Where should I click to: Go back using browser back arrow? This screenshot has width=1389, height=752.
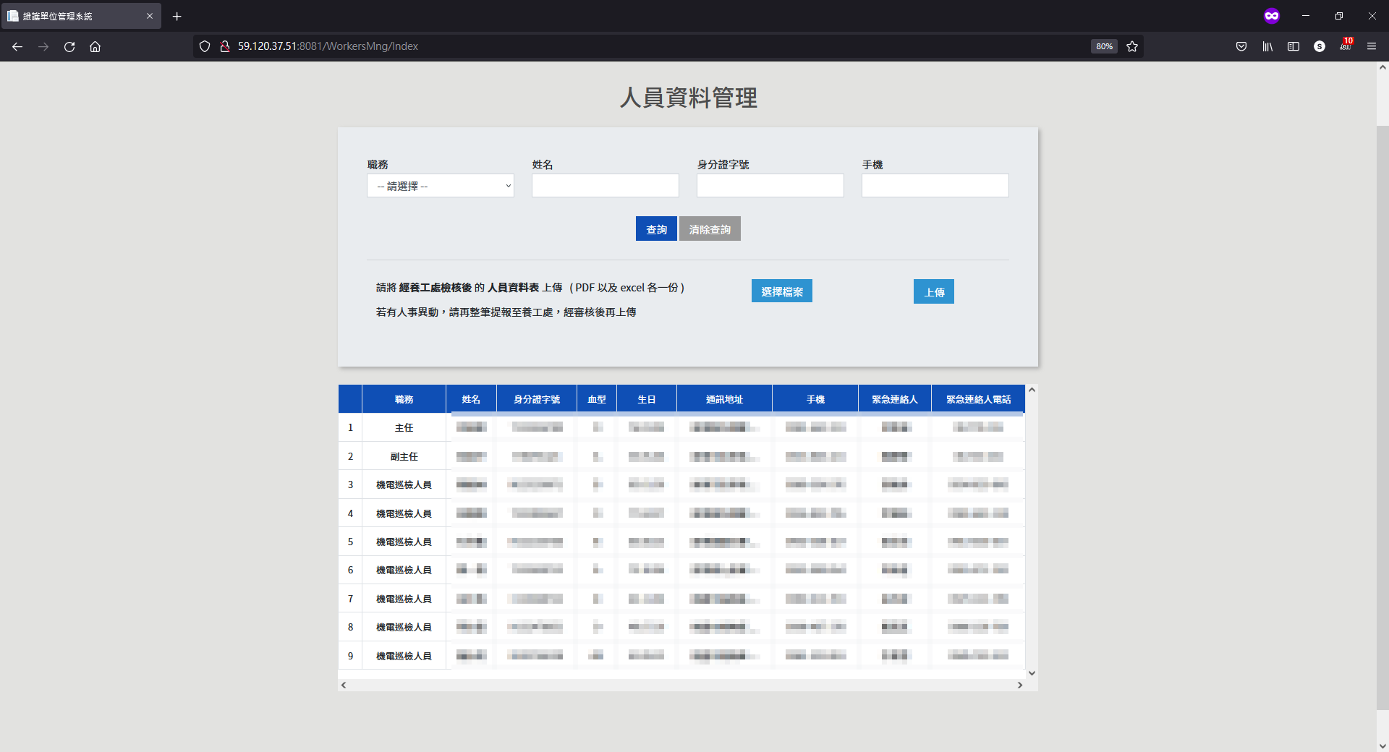coord(17,46)
